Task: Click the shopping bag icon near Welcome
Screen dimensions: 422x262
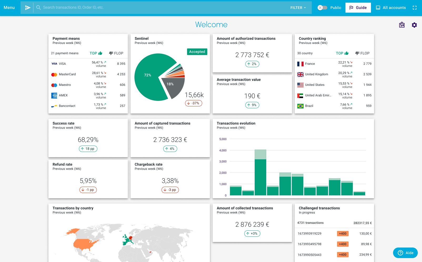Action: [402, 25]
